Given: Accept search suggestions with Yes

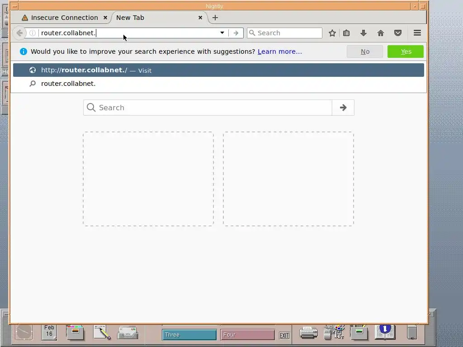Looking at the screenshot, I should pos(406,52).
